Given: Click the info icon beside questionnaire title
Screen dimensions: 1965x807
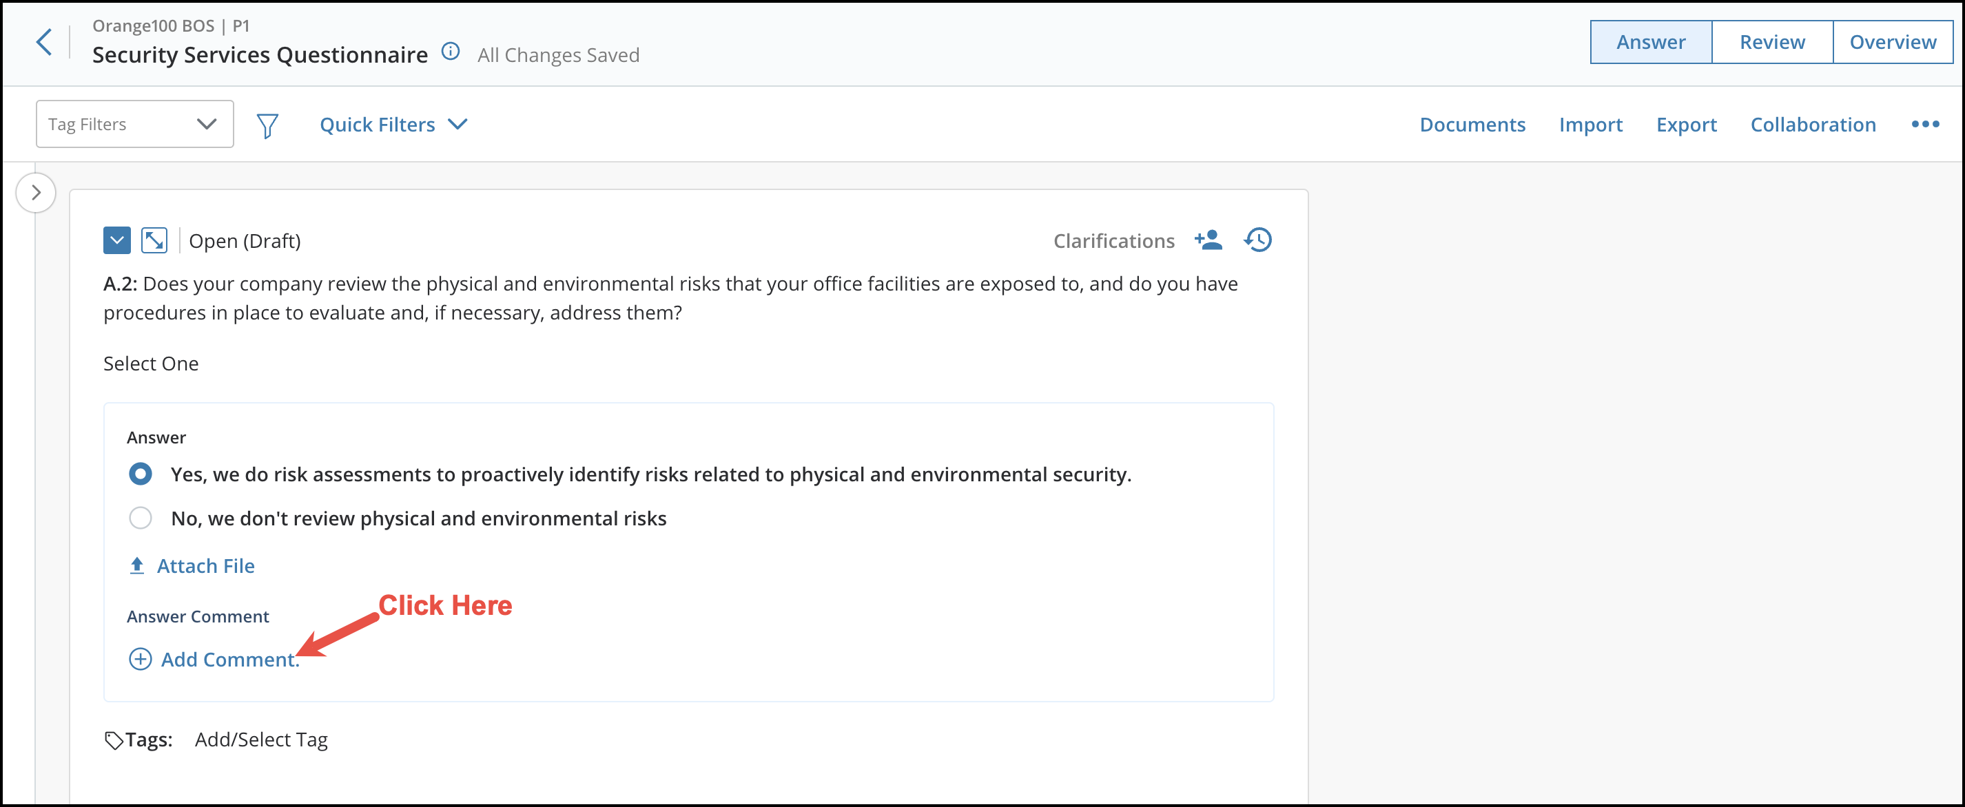Looking at the screenshot, I should tap(451, 52).
